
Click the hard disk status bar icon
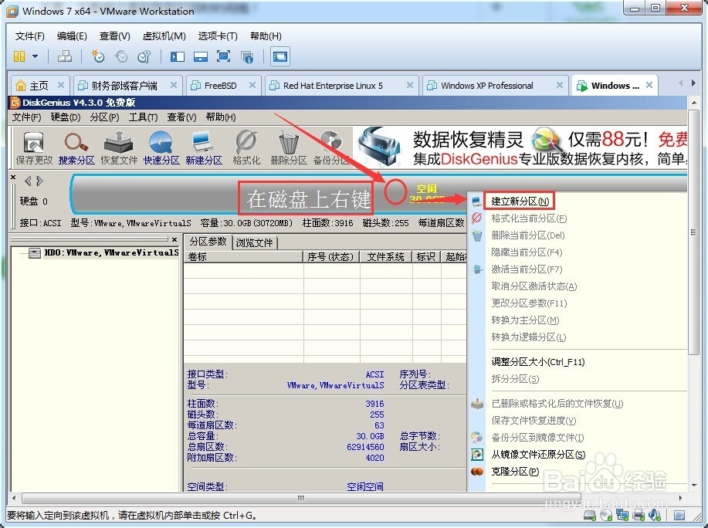point(590,516)
